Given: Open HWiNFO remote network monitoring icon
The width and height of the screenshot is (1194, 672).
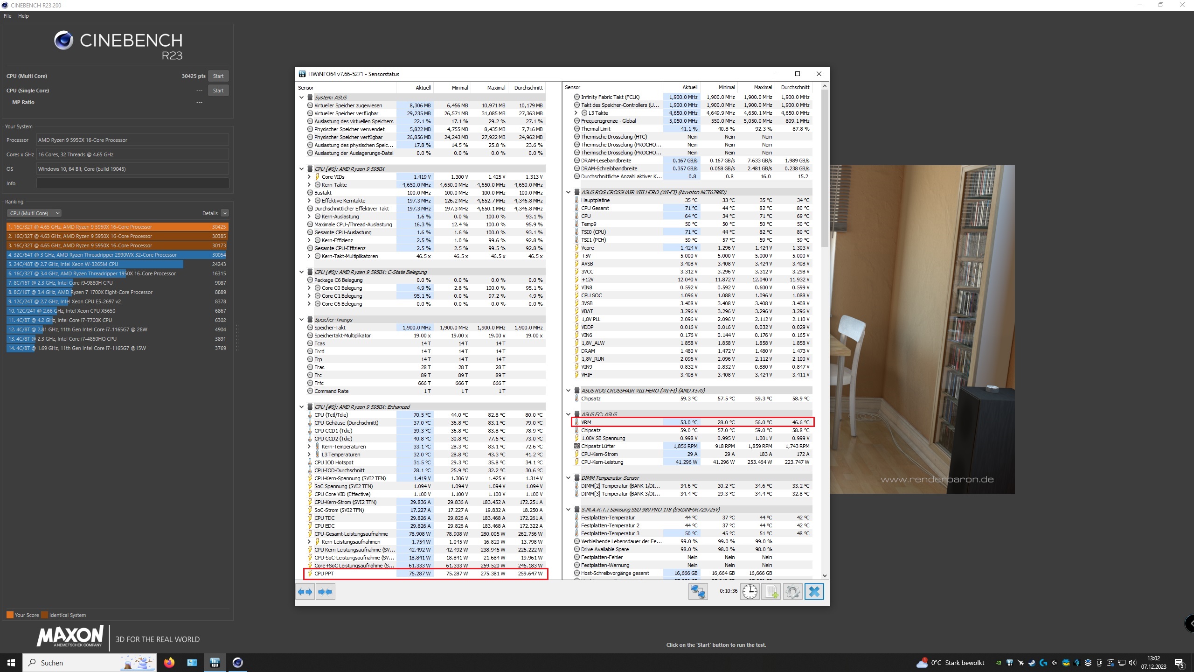Looking at the screenshot, I should [x=698, y=592].
